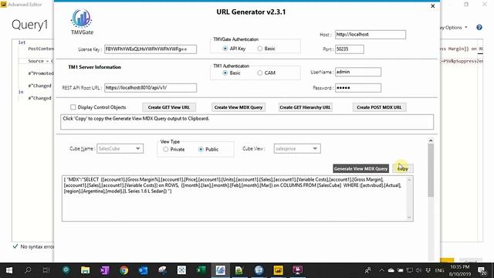This screenshot has height=278, width=494.
Task: Click dialog scrollbar up arrow
Action: click(431, 141)
